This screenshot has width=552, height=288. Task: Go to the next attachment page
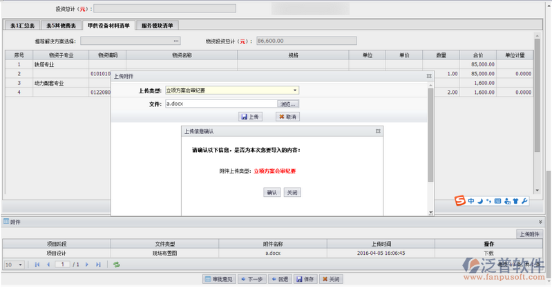[87, 265]
